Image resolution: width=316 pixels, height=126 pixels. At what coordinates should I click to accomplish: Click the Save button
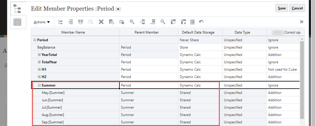pos(281,8)
